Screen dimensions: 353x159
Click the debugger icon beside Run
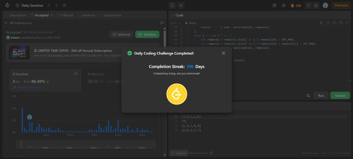click(308, 96)
